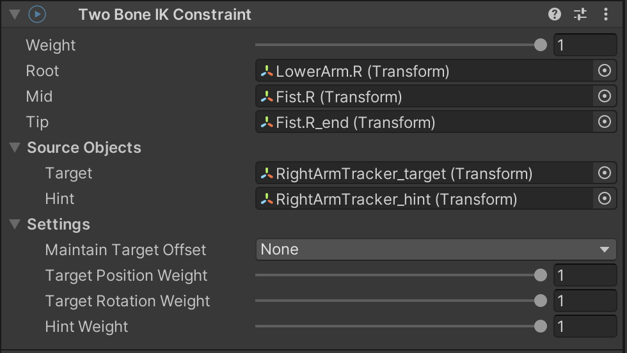Click the Two Bone IK Constraint title
The width and height of the screenshot is (627, 353).
tap(165, 15)
